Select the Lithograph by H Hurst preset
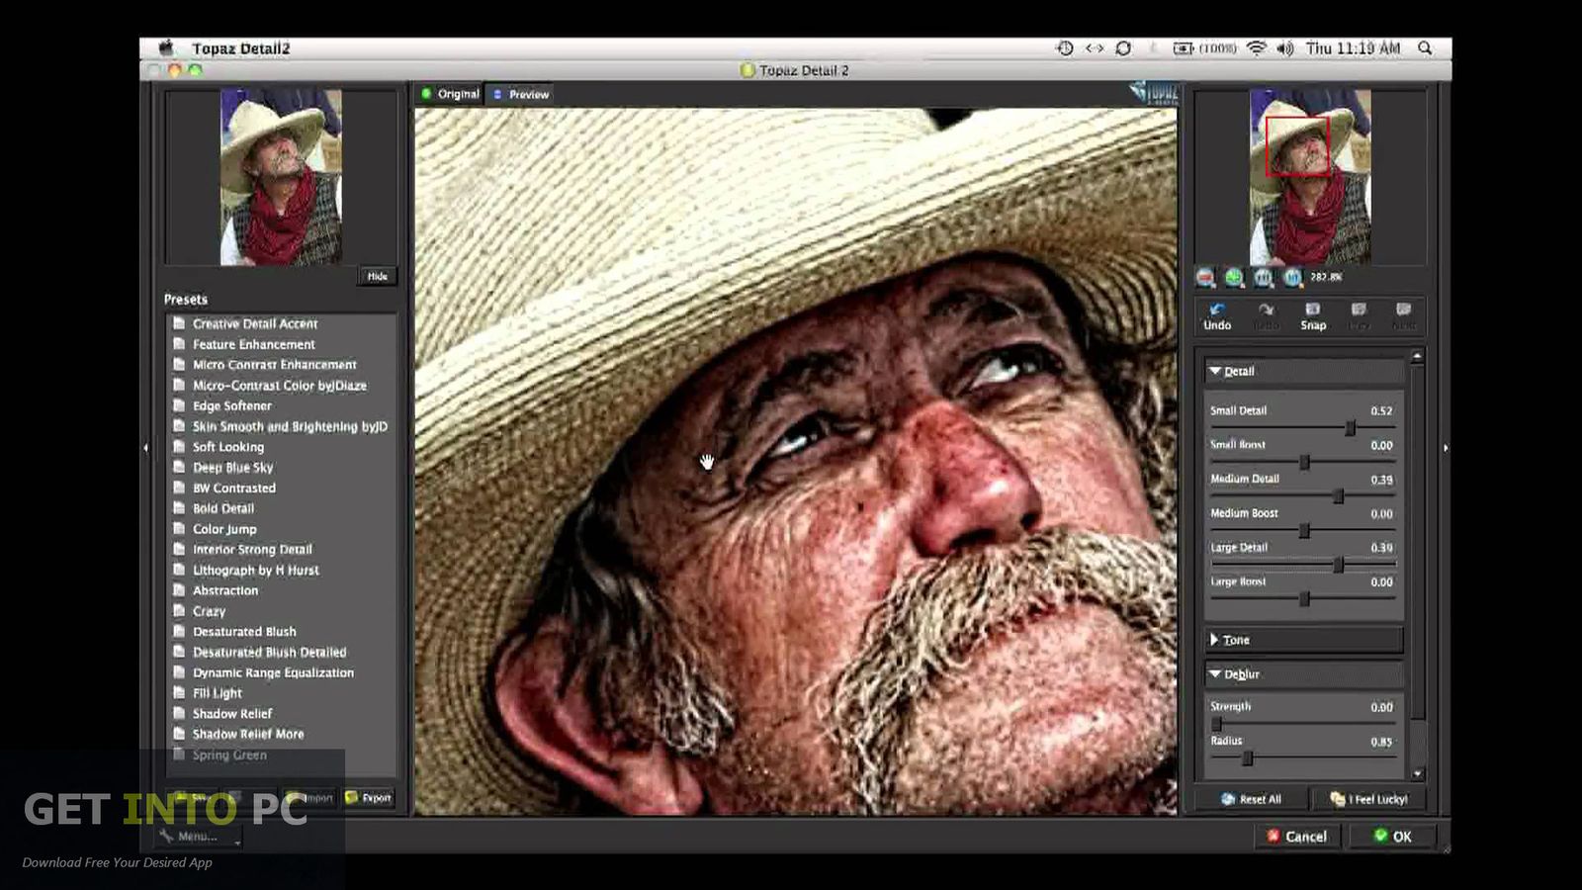Viewport: 1582px width, 890px height. click(x=255, y=571)
